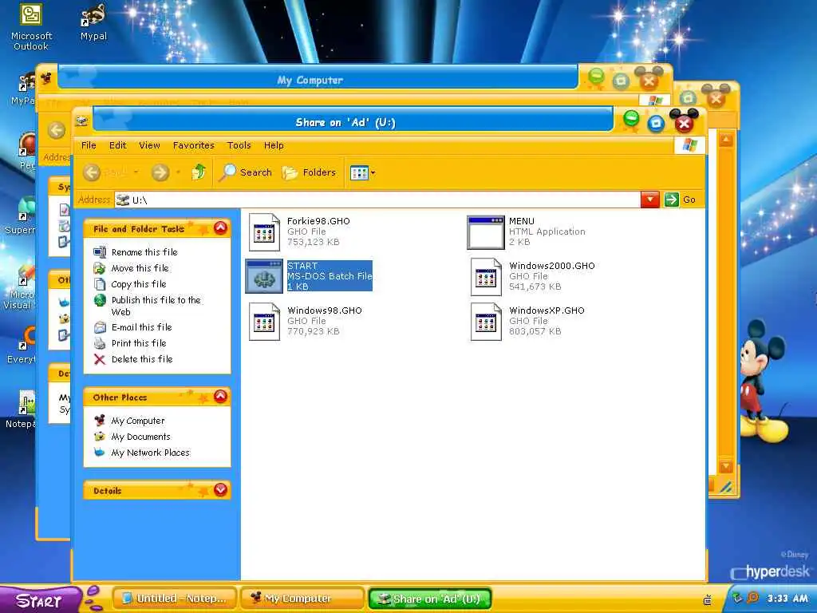Click Move this file link
Image resolution: width=817 pixels, height=613 pixels.
[x=140, y=268]
